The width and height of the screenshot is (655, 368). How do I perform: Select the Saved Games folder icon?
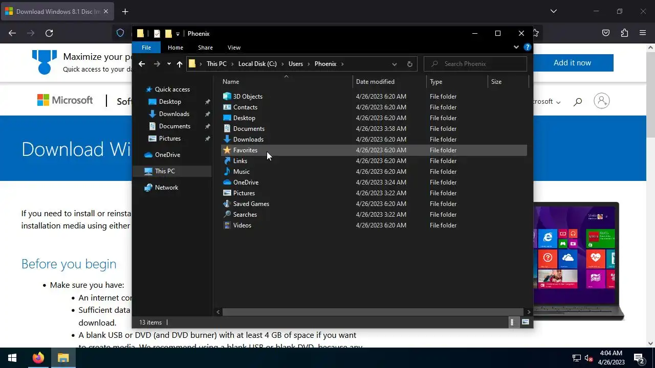click(x=227, y=203)
